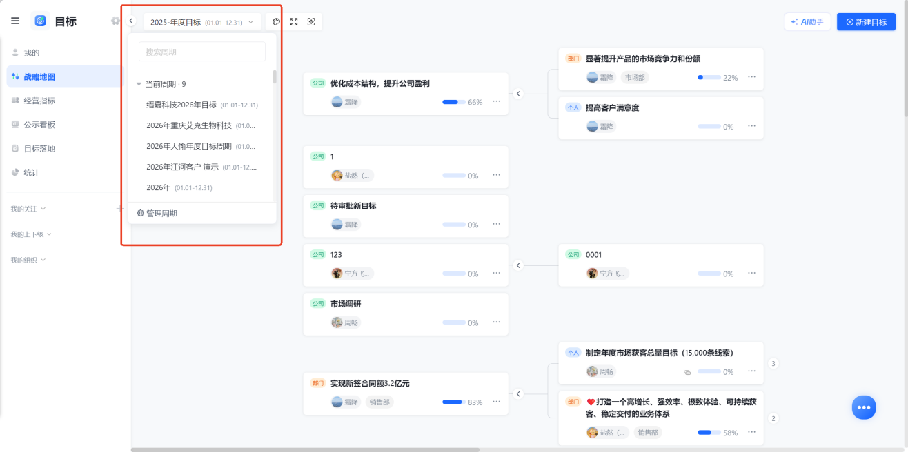The height and width of the screenshot is (452, 908).
Task: Expand the 3 sub-goals badge on 制定年度市场获客总量目标
Action: 773,364
